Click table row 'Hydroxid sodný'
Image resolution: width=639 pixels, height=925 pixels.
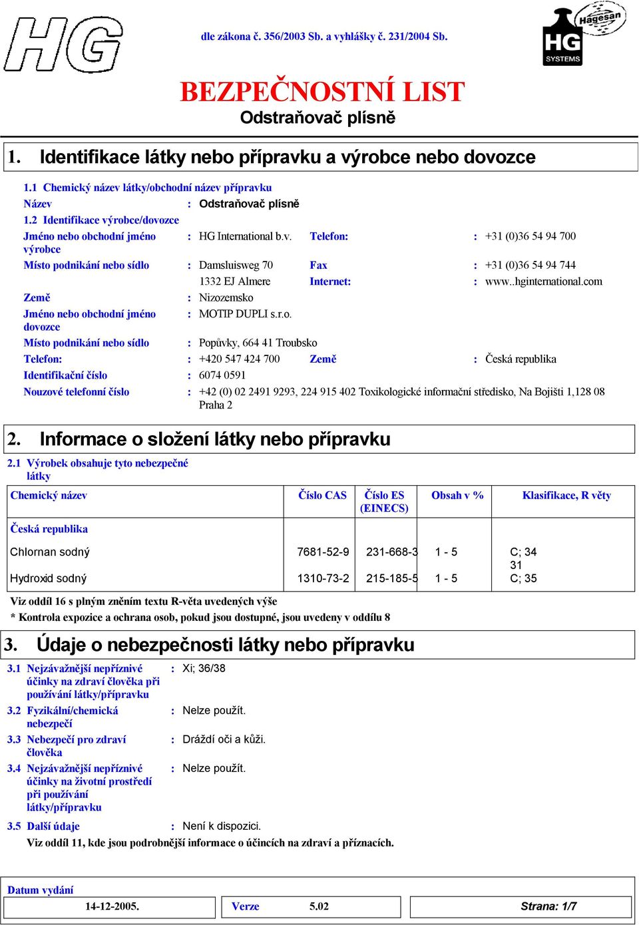tap(321, 579)
